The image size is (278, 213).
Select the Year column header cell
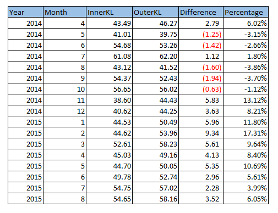[x=25, y=12]
